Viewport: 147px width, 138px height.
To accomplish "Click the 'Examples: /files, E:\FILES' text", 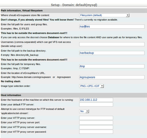I will tap(15, 29).
